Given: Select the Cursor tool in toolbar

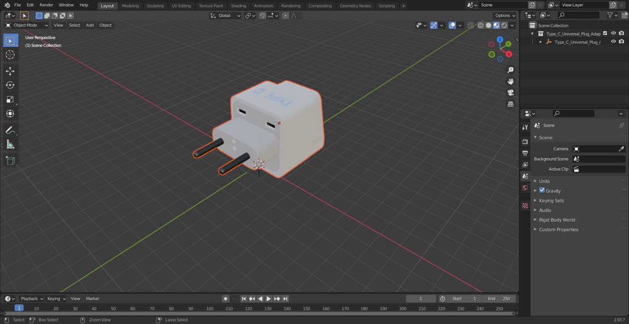Looking at the screenshot, I should pyautogui.click(x=10, y=55).
